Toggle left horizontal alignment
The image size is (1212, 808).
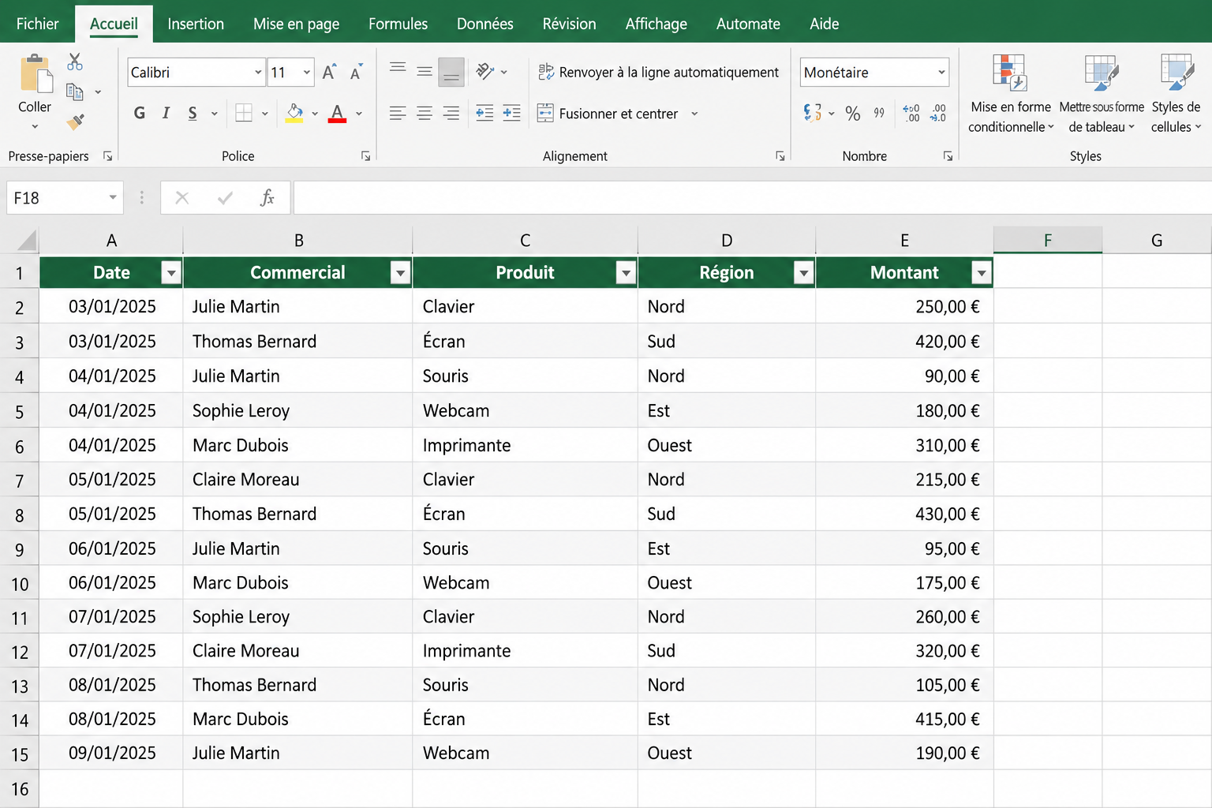coord(398,114)
